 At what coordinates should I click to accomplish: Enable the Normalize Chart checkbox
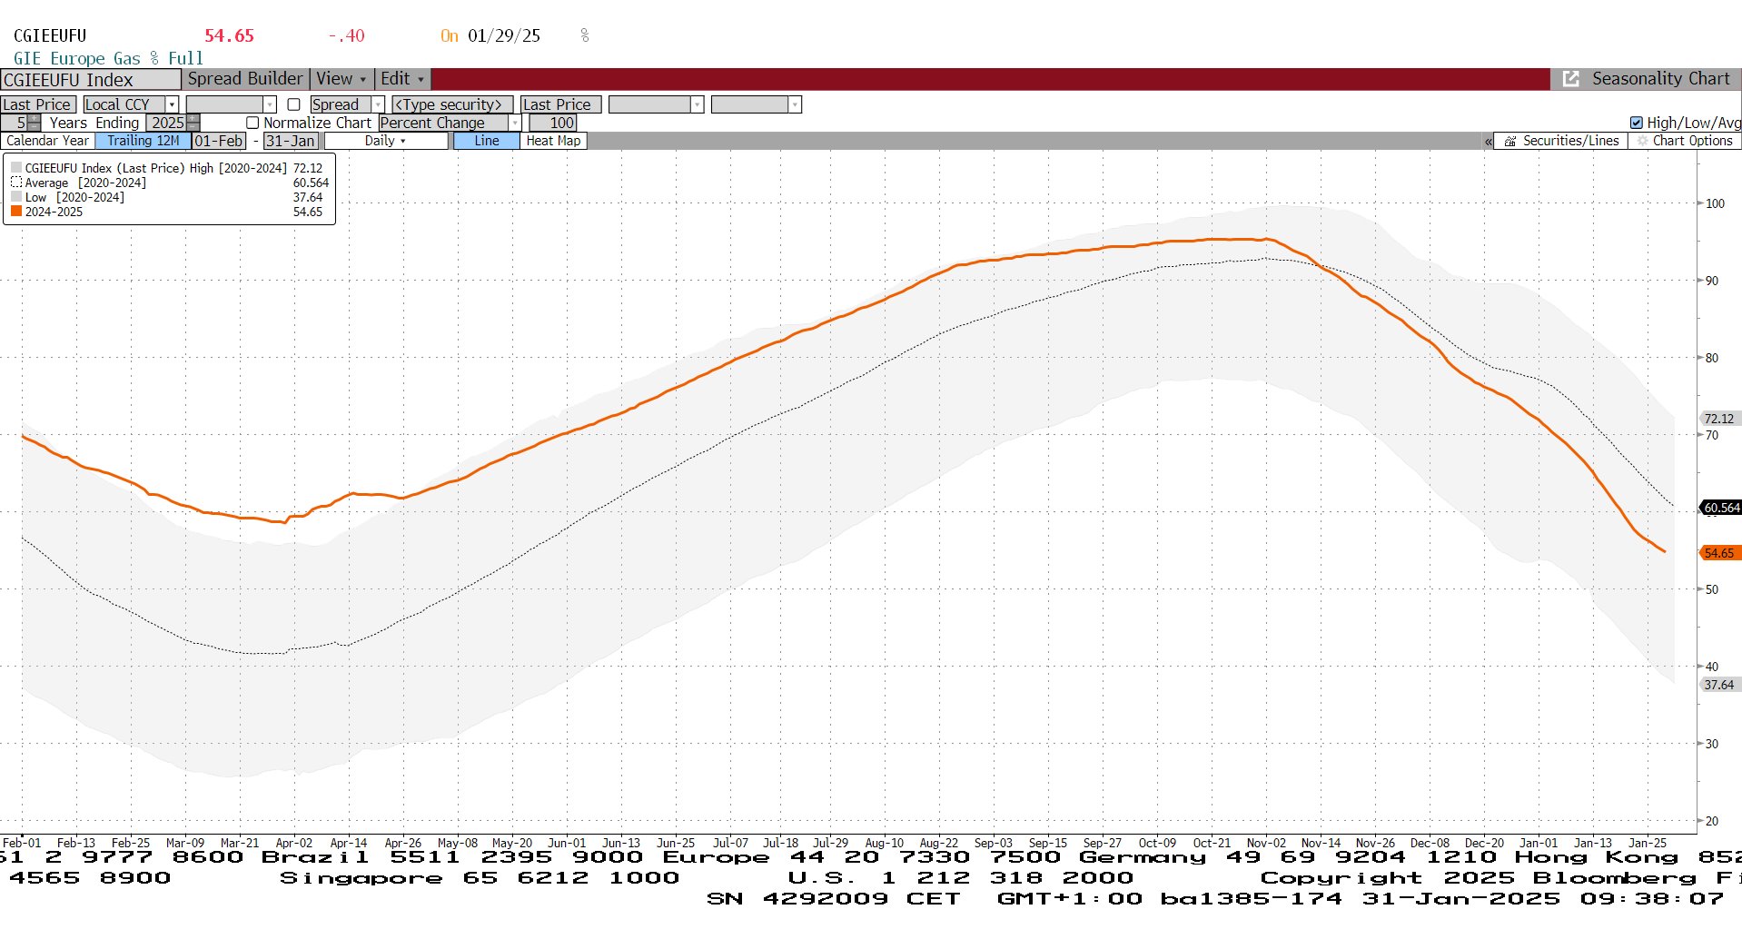252,123
